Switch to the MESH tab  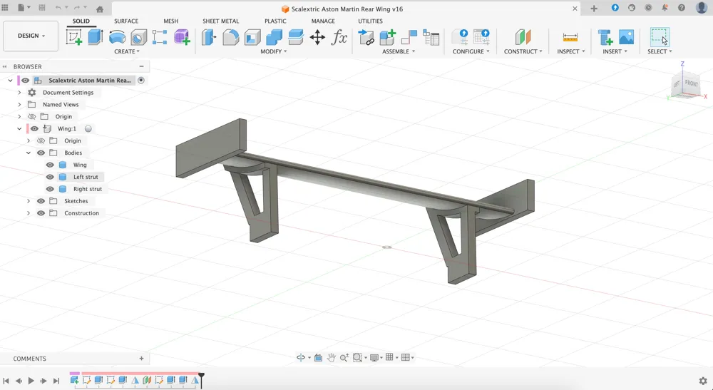click(171, 21)
